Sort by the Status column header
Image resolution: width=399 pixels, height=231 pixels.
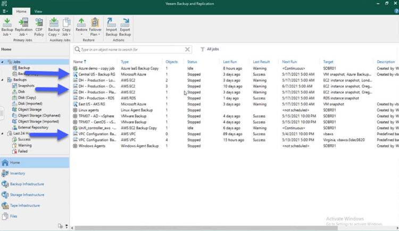point(192,62)
